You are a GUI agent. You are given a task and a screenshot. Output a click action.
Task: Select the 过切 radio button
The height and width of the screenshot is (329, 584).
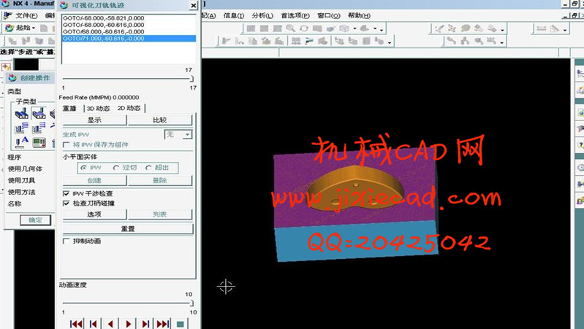coord(115,168)
